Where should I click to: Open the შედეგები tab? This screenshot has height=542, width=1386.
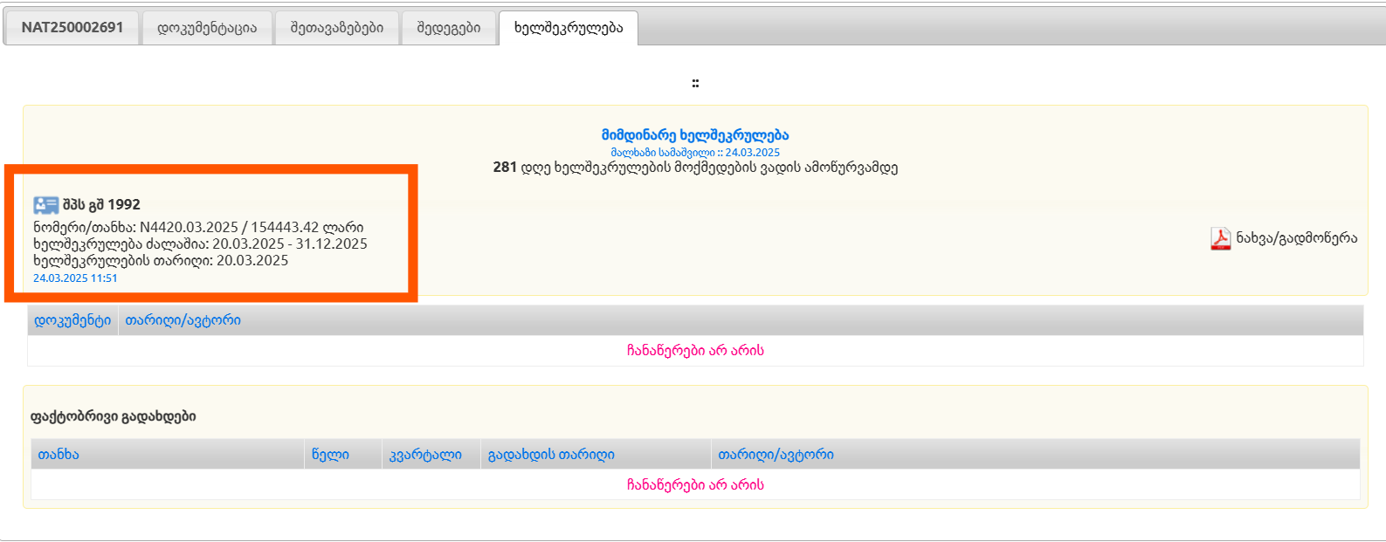pos(449,27)
